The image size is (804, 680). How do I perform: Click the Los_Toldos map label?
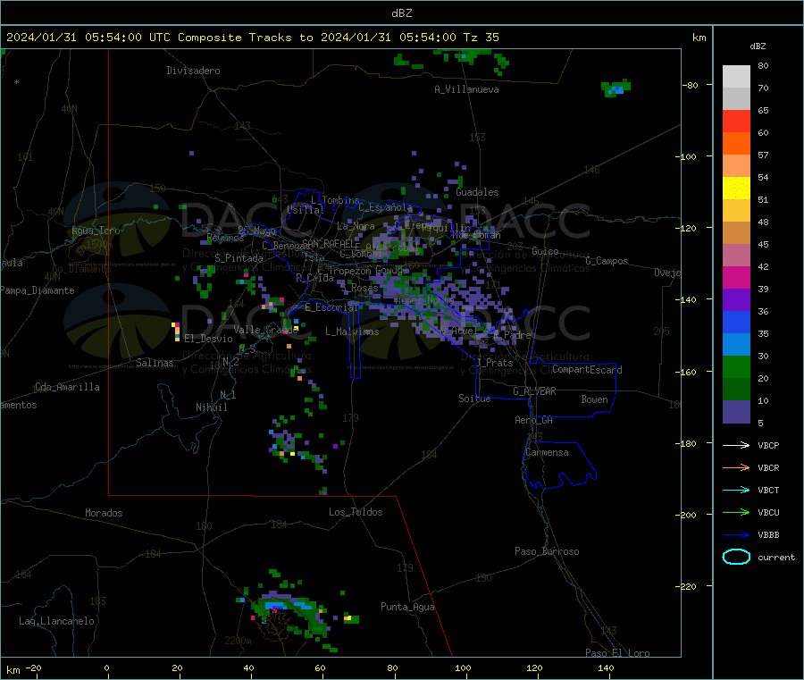[356, 512]
